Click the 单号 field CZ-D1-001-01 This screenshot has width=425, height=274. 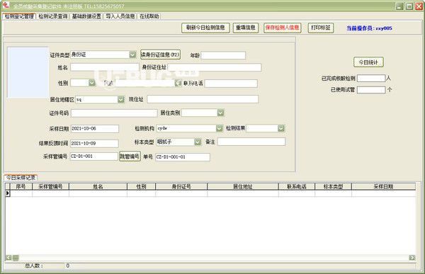183,157
